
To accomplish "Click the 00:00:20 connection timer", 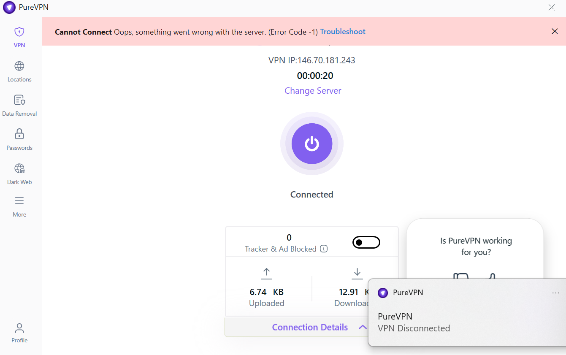I will click(x=315, y=76).
